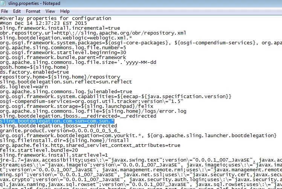Click the sling.bootdelegation.jboss=__redirected line
This screenshot has height=189, width=282.
pos(58,125)
